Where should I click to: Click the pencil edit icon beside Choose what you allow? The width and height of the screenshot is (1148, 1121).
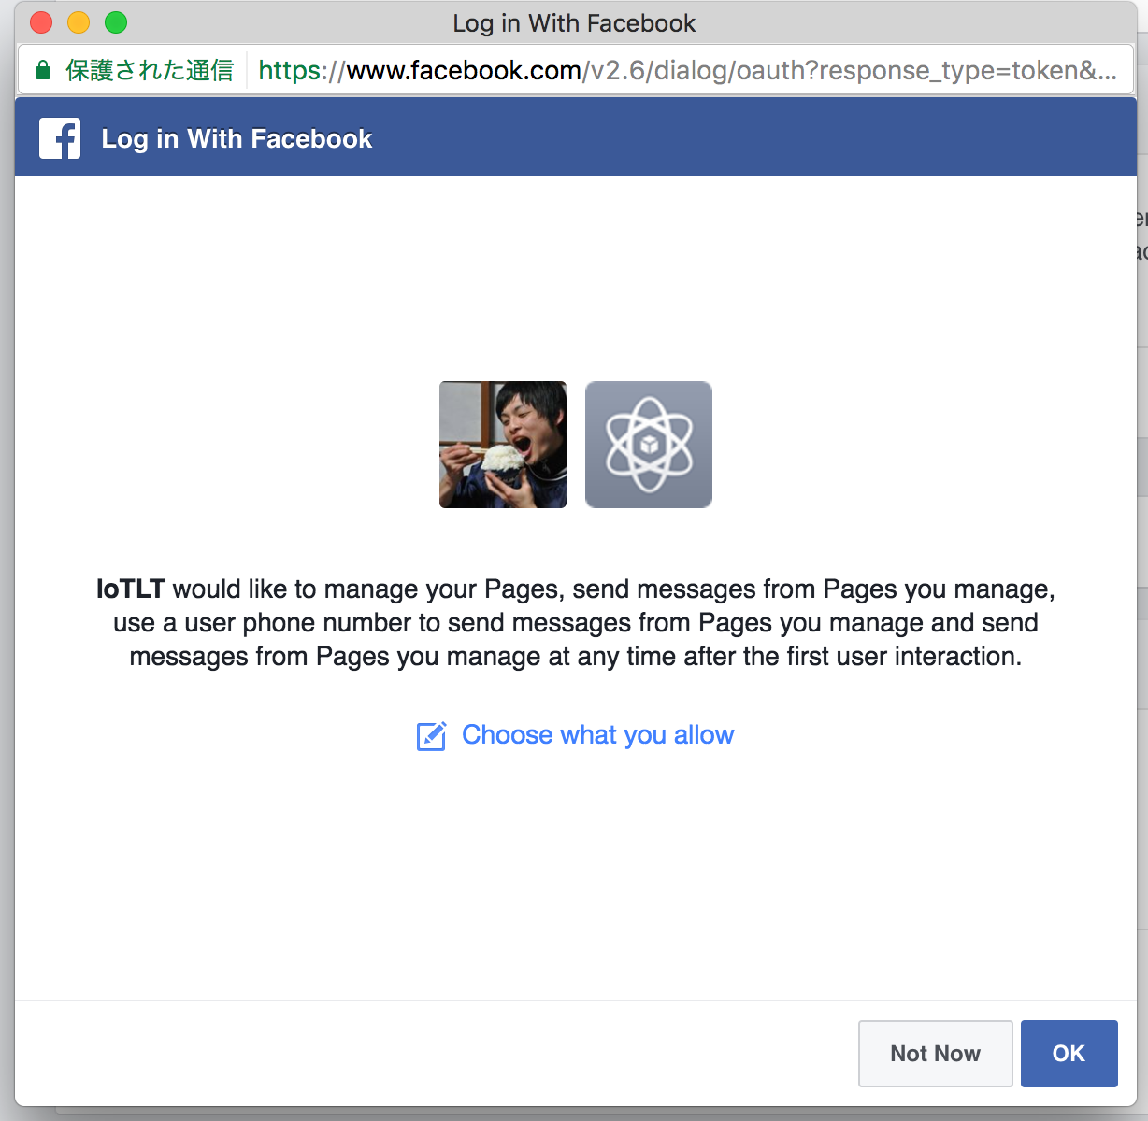431,736
